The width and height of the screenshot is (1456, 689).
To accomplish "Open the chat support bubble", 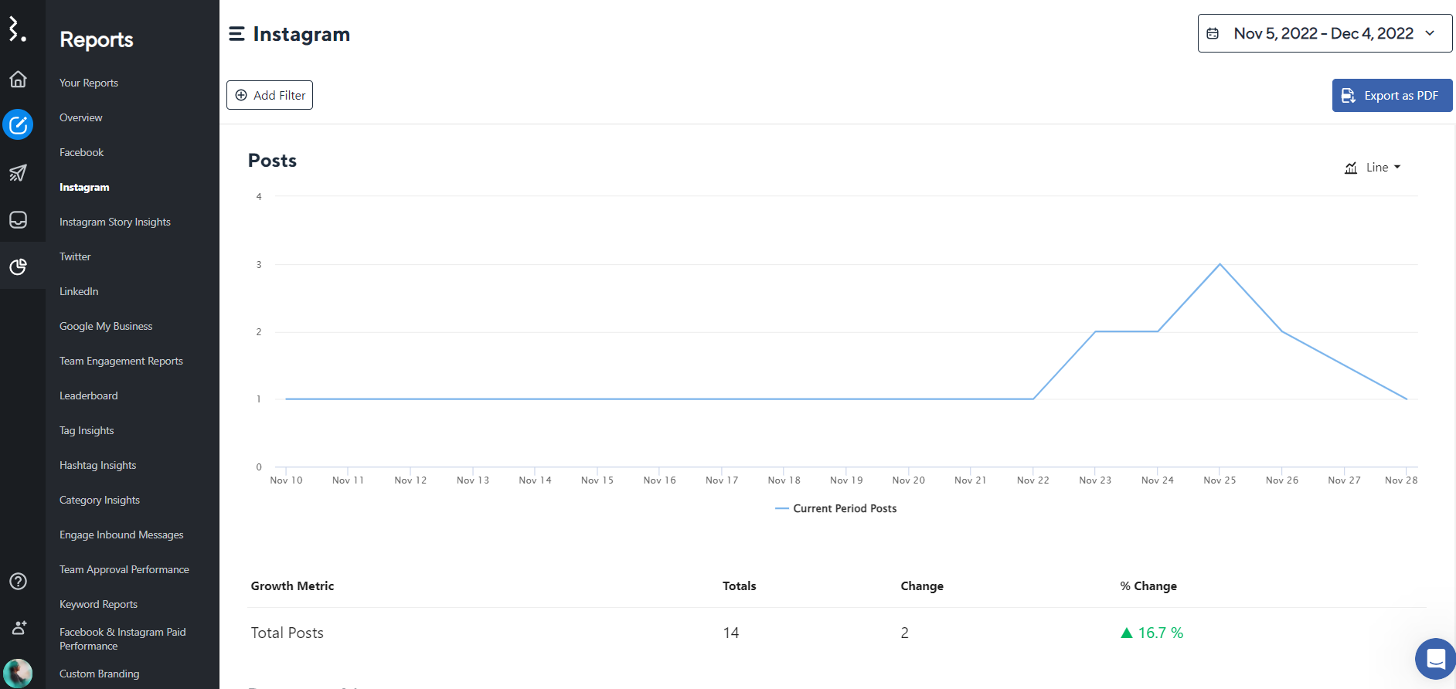I will point(1435,659).
